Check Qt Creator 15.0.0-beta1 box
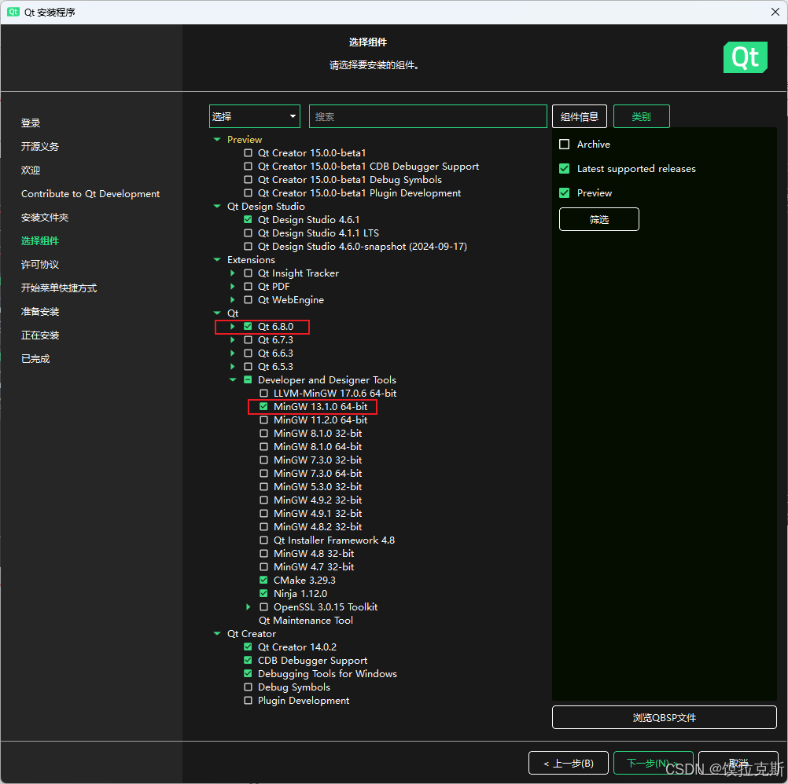 [x=248, y=152]
